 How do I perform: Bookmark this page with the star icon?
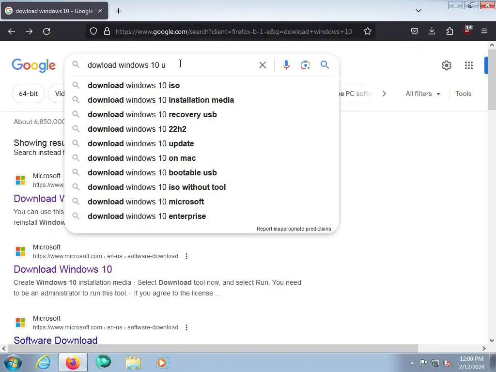[x=368, y=31]
